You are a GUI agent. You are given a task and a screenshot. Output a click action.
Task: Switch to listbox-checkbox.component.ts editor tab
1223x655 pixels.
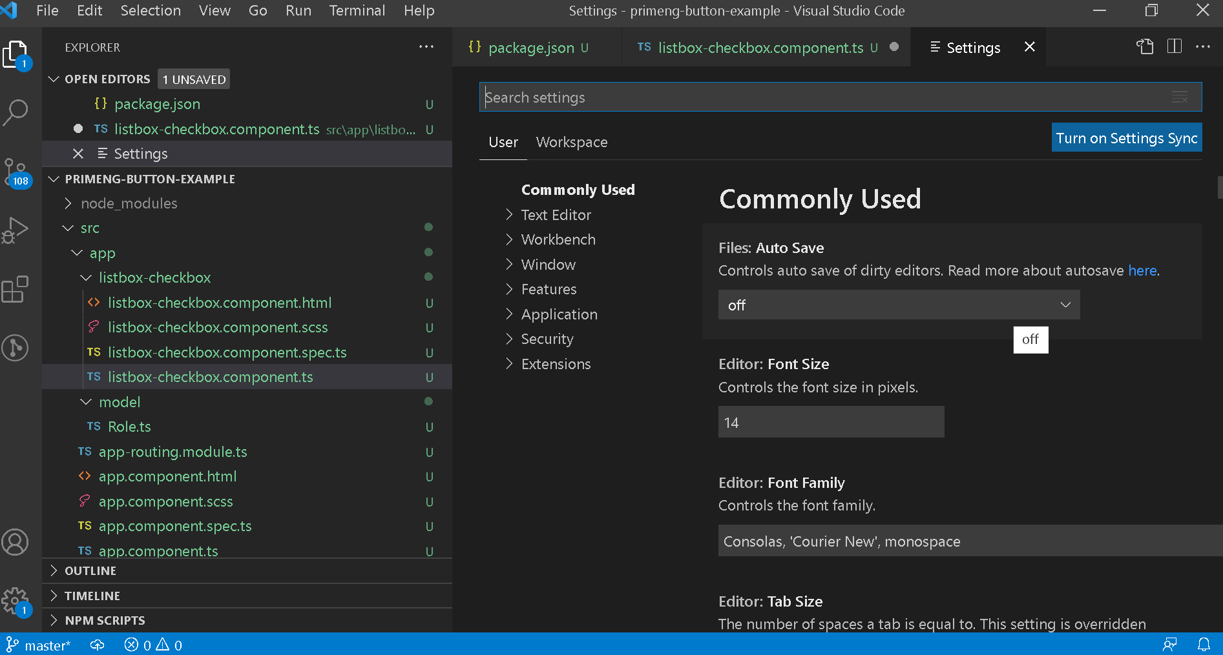click(x=766, y=47)
